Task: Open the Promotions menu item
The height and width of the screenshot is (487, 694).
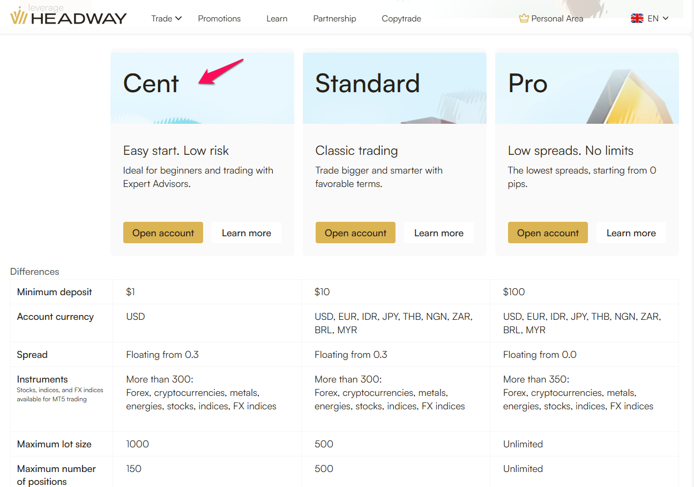Action: [x=219, y=18]
